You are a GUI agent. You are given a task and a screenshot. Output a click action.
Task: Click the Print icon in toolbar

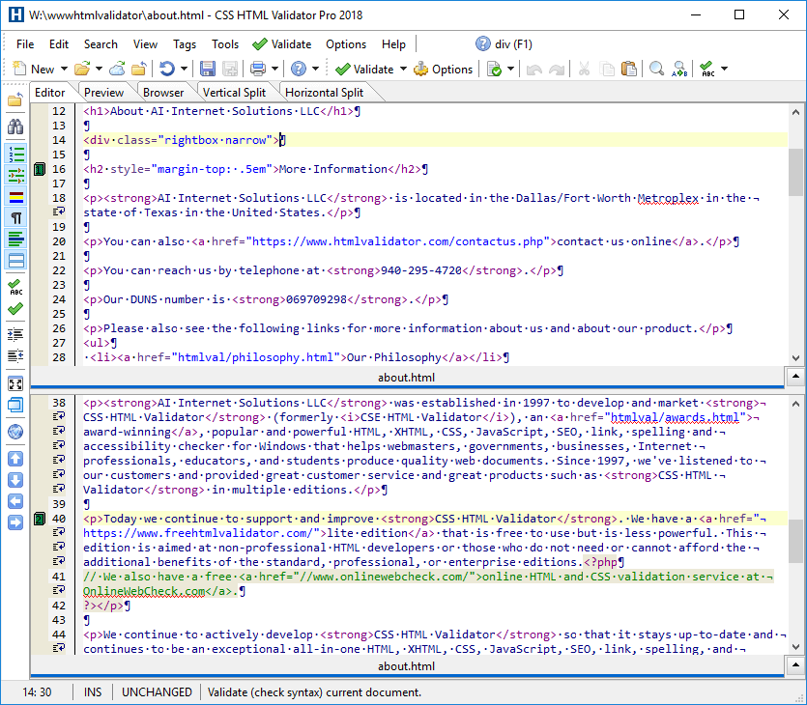[258, 69]
